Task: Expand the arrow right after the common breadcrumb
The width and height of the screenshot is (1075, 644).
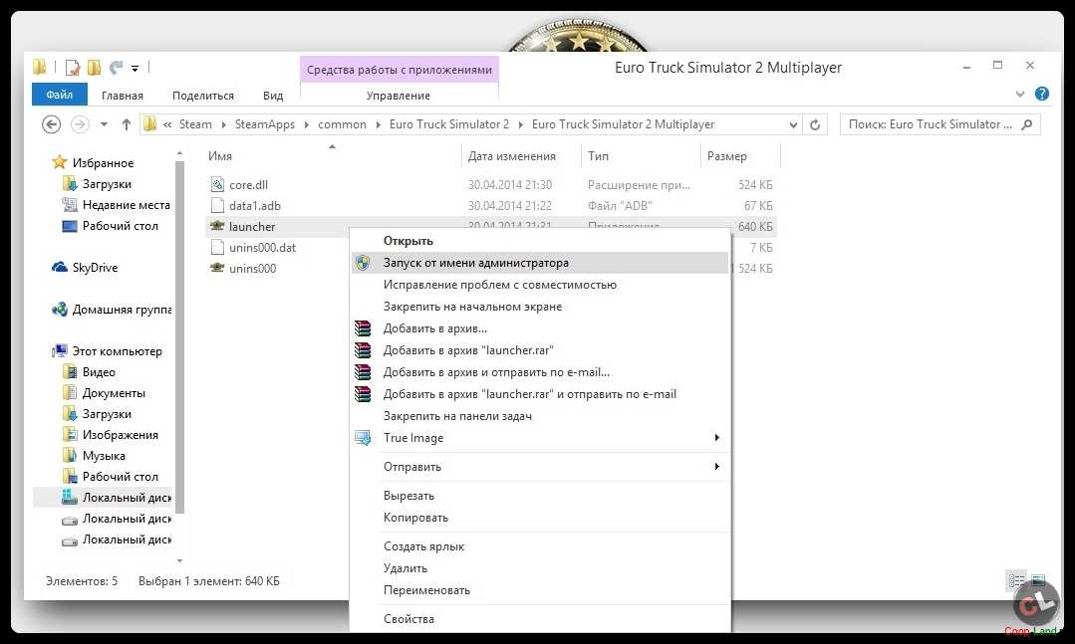Action: point(378,124)
